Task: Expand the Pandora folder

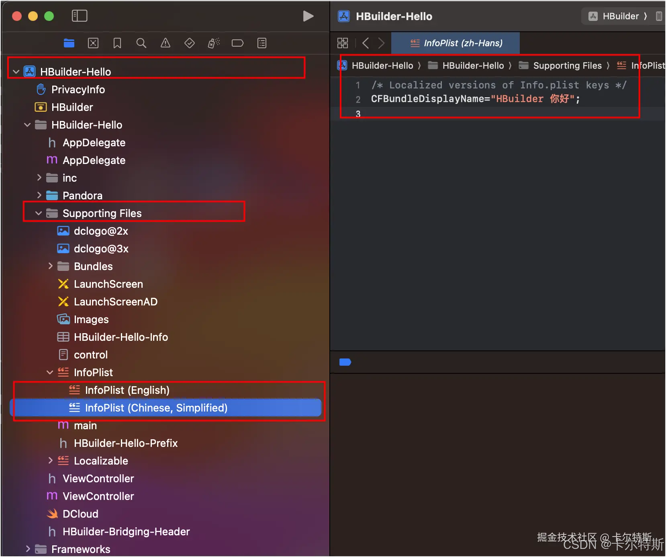Action: coord(39,195)
